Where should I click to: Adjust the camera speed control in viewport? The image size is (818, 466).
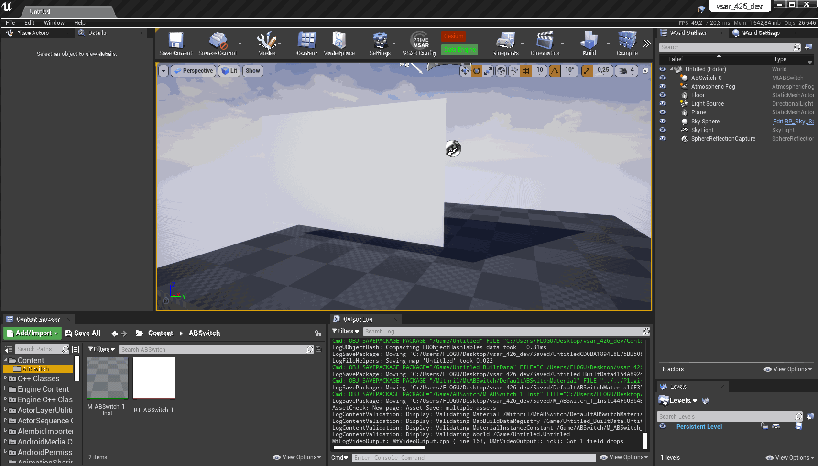coord(626,70)
